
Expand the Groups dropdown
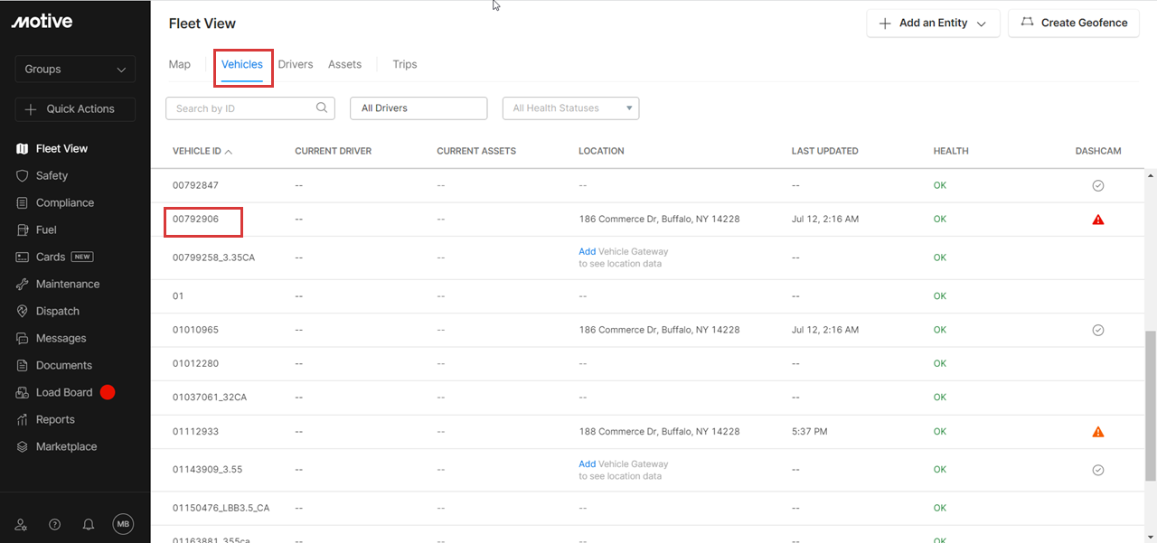75,69
